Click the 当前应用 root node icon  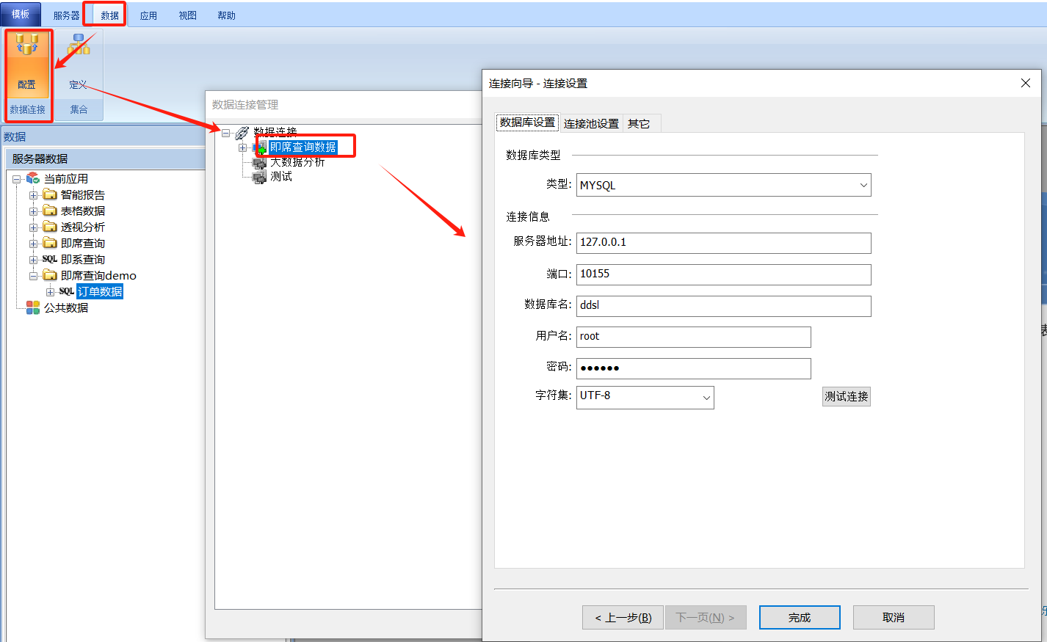pos(33,178)
